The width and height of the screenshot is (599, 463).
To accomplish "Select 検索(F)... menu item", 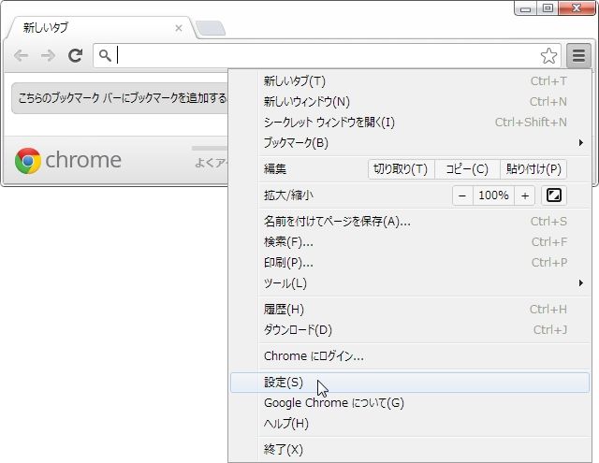I will tap(410, 242).
